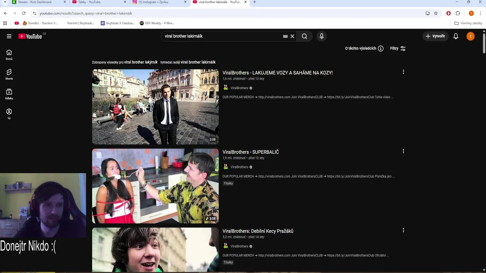Switch to the Tabky - YouTube tab
The image size is (486, 273).
90,2
